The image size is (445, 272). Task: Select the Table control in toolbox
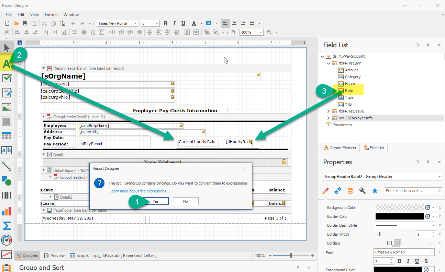[7, 136]
